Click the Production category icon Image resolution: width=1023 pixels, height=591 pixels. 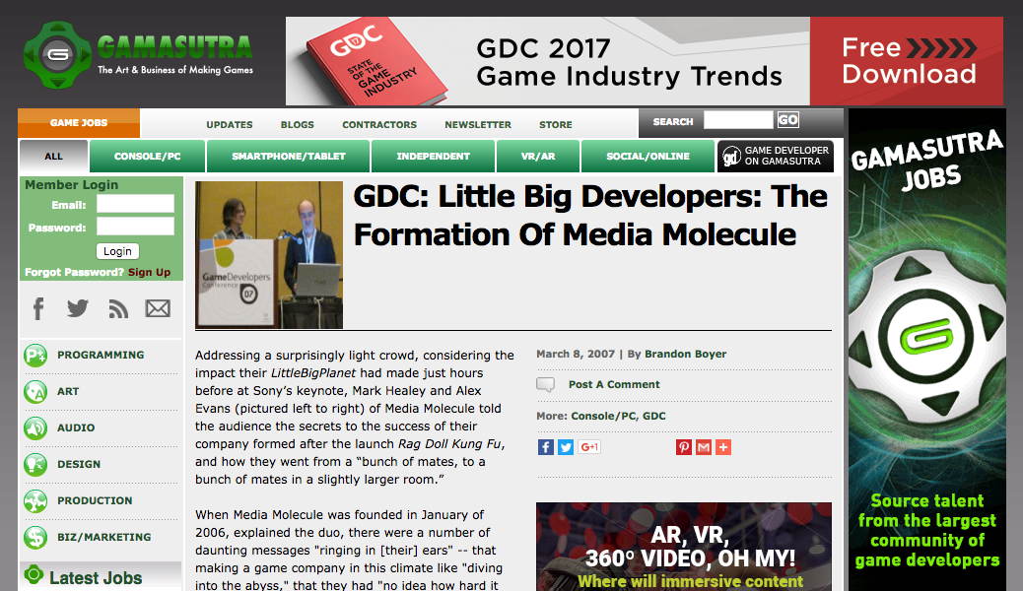(35, 501)
